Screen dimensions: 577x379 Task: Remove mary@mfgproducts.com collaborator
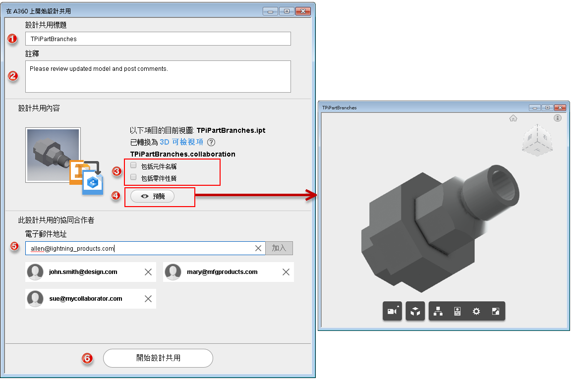pos(286,272)
